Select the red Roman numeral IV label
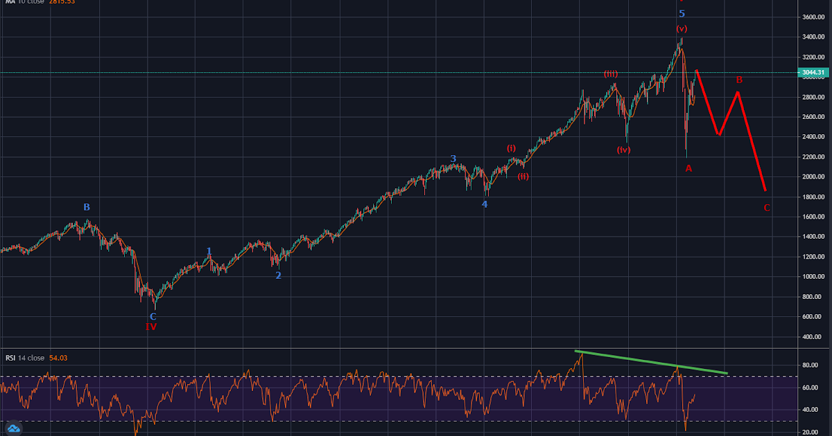 [150, 327]
